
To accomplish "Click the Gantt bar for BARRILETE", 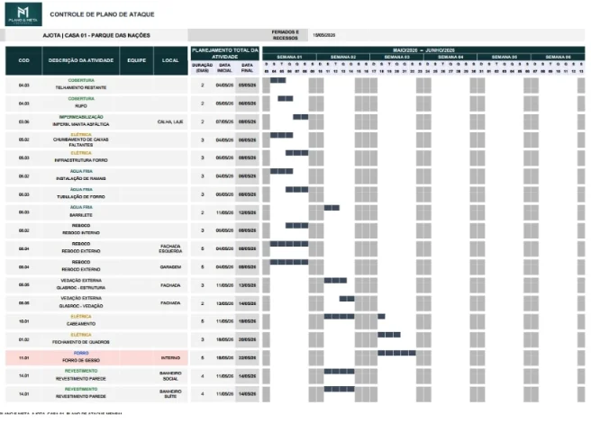I will coord(332,208).
